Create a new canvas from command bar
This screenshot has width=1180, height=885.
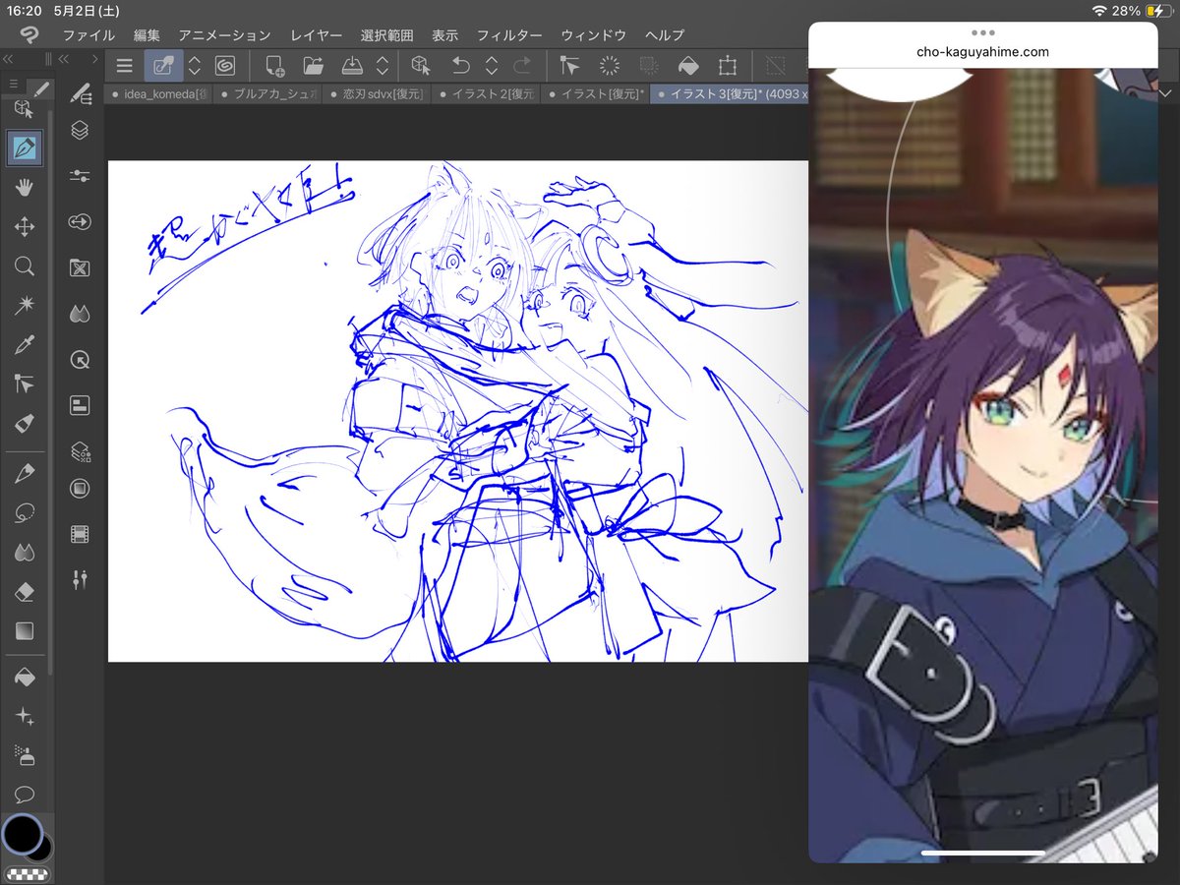point(274,66)
